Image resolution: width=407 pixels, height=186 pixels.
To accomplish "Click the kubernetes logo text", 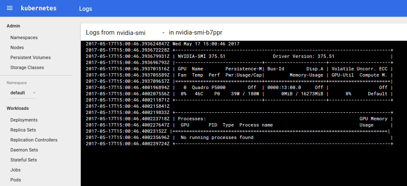I will coord(39,8).
